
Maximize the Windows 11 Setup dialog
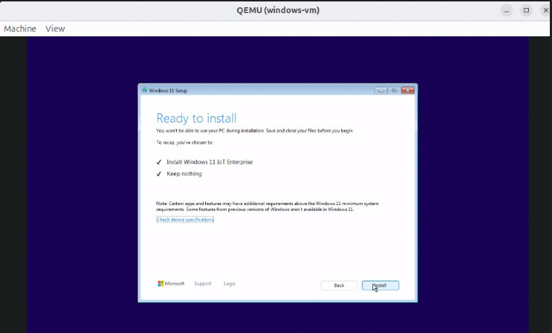coord(394,90)
